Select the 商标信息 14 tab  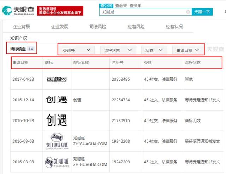(22, 49)
